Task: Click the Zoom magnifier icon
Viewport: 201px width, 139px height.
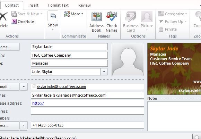Action: [198, 16]
